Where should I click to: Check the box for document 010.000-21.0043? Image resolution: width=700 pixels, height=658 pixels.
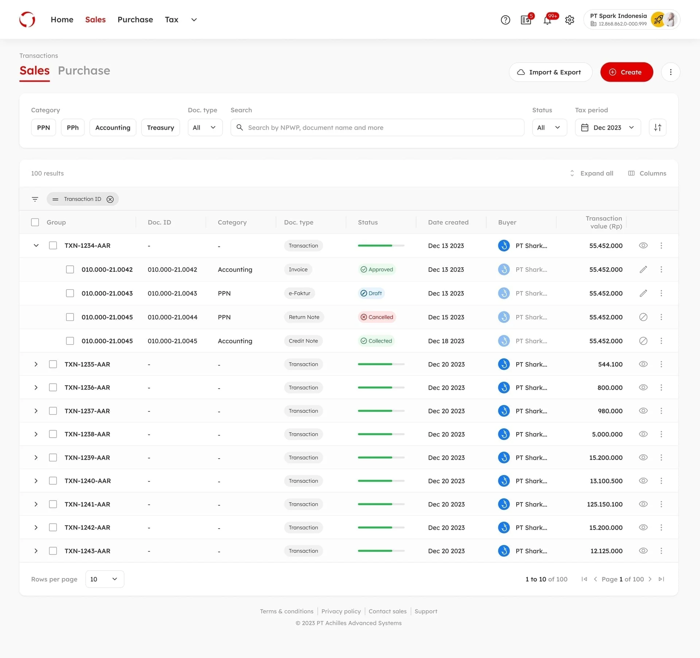pyautogui.click(x=70, y=293)
